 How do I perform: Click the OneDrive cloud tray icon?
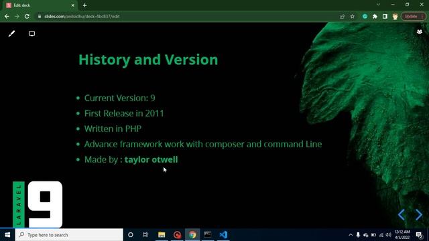coord(366,235)
